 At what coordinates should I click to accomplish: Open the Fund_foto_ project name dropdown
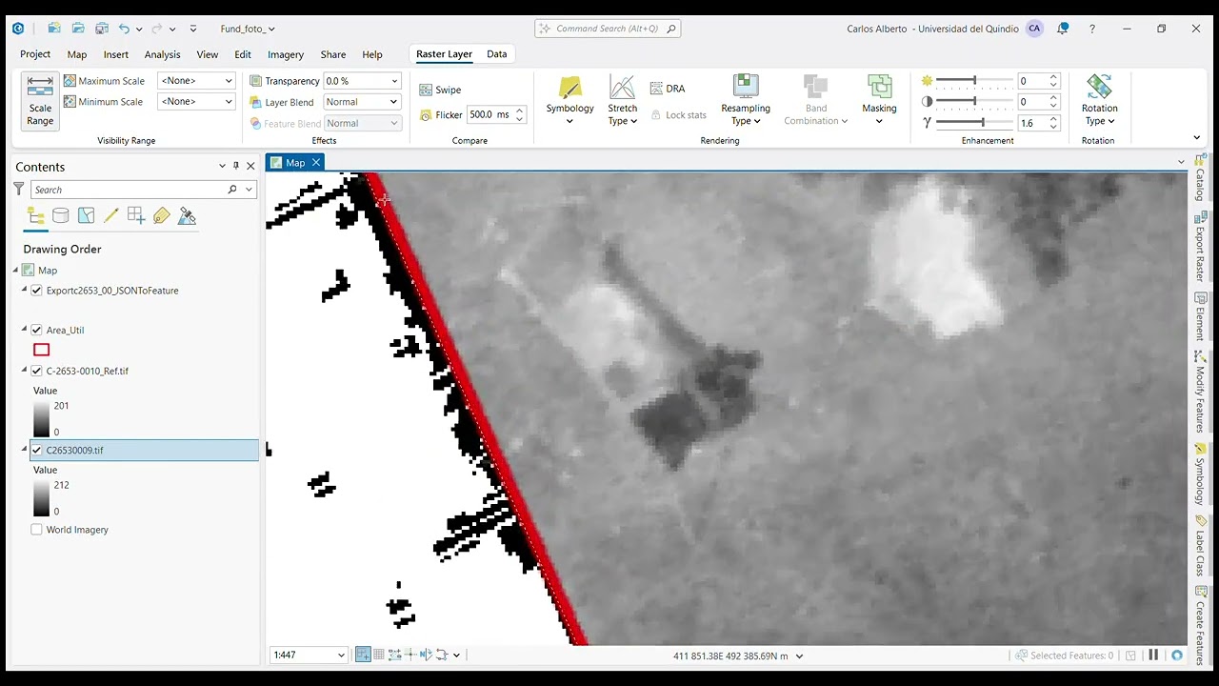tap(248, 29)
